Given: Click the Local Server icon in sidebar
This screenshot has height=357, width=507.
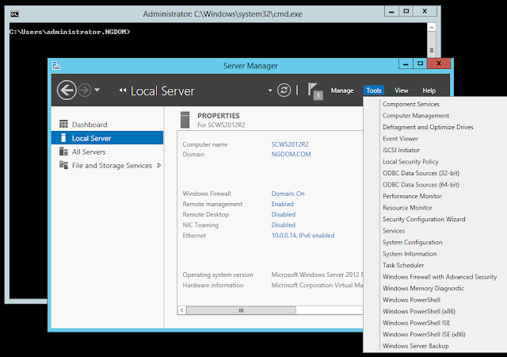Looking at the screenshot, I should (x=63, y=138).
